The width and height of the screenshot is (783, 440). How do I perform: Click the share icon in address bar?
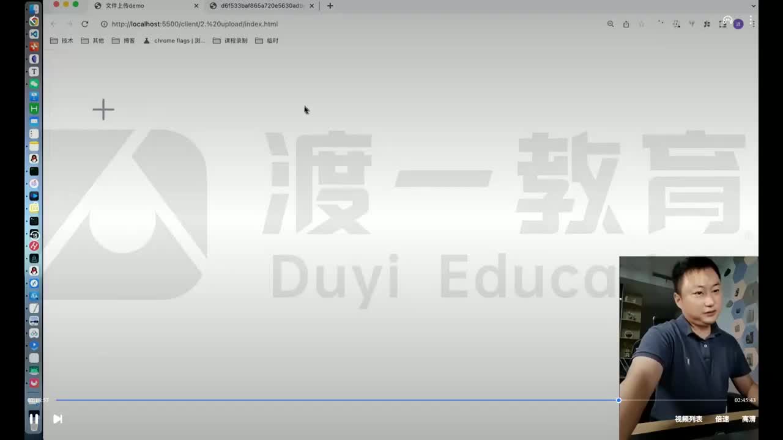(626, 24)
